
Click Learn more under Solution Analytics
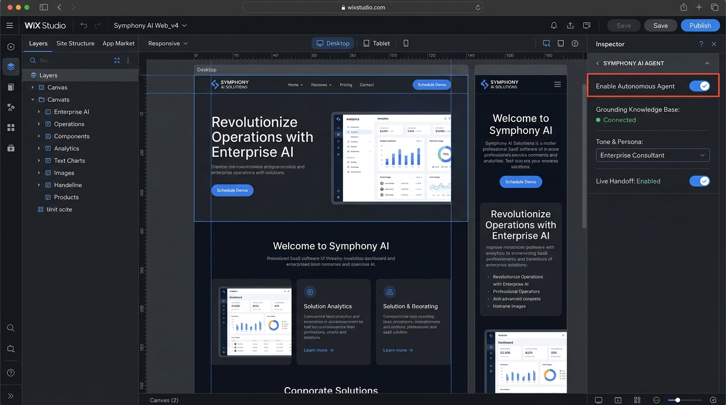(319, 350)
